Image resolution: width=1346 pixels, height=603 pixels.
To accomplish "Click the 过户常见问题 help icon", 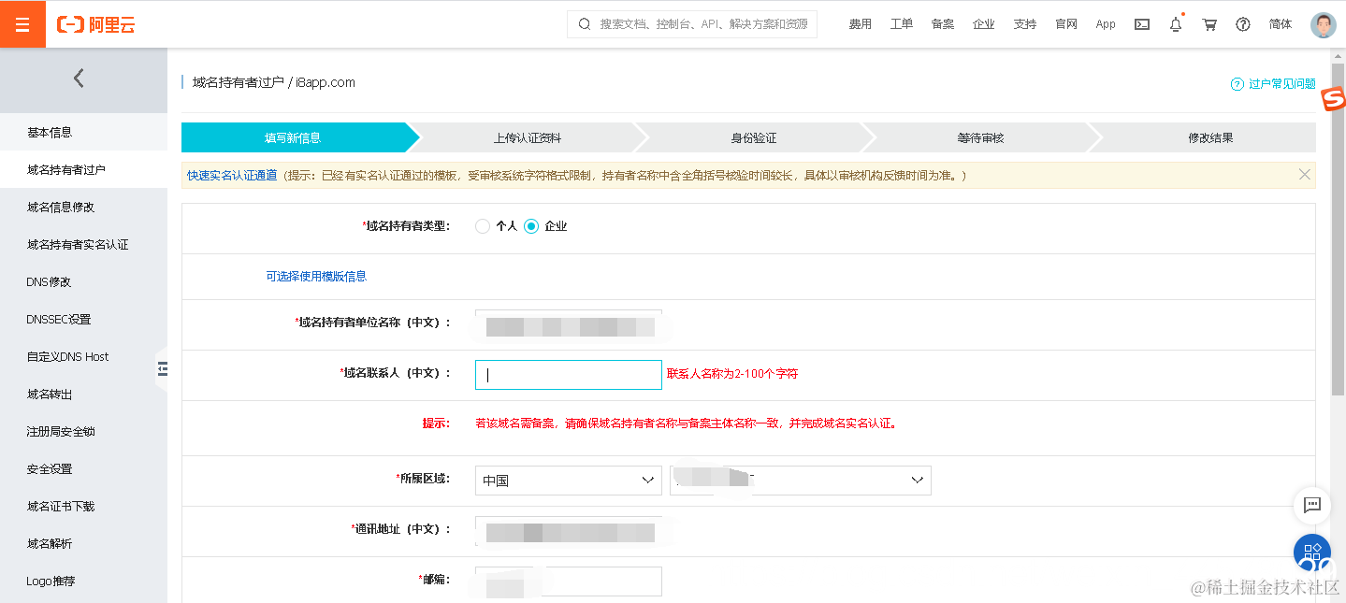I will [1237, 84].
